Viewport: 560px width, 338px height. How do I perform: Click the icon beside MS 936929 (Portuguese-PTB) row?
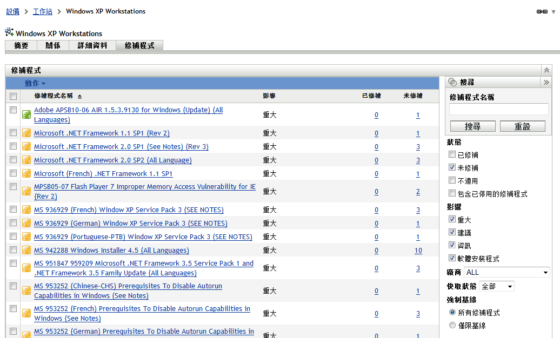[x=26, y=237]
